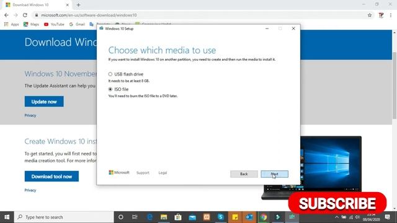Open the Support link in Setup dialog
Viewport: 397px width, 223px height.
(x=143, y=173)
